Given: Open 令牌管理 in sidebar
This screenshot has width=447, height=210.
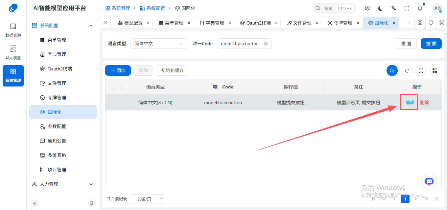Looking at the screenshot, I should click(x=63, y=98).
